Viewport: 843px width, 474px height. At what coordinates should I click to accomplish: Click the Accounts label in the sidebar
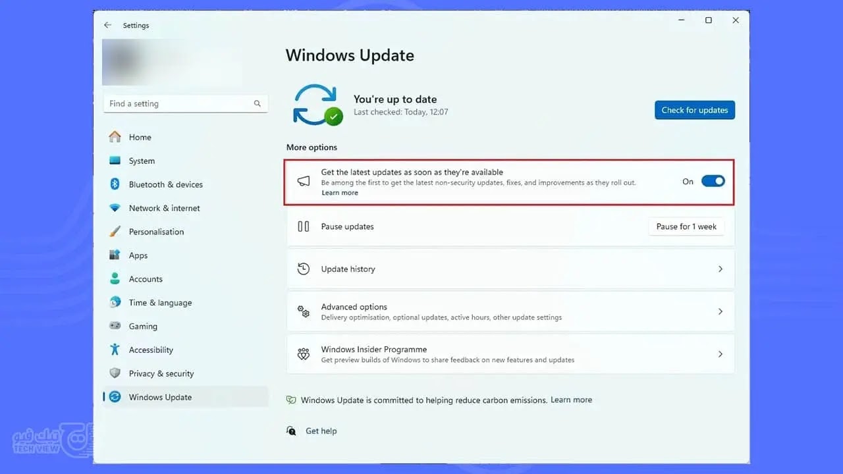[146, 279]
